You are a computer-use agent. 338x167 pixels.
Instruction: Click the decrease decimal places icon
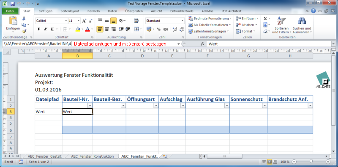point(182,29)
